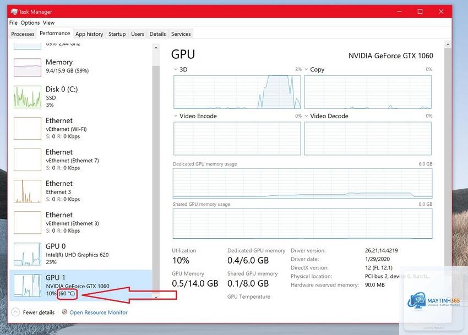Screen dimensions: 468x335
Task: Click the Video Encode usage graph
Action: 237,139
